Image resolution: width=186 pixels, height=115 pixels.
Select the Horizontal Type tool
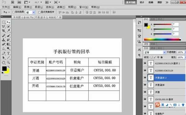(x=8, y=53)
